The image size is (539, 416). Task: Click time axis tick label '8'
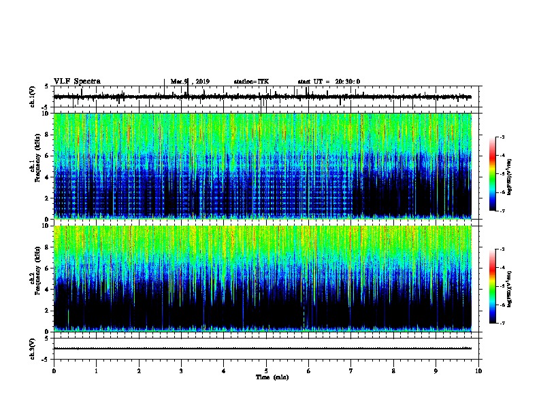pos(393,371)
